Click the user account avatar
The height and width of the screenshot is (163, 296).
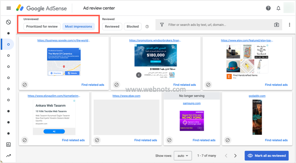(289, 8)
